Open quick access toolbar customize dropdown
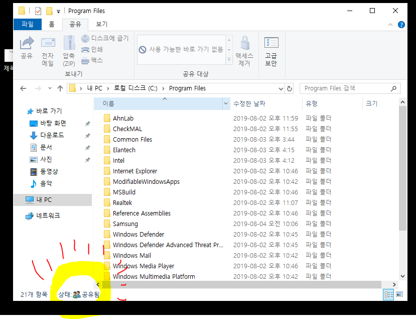Screen dimensions: 416x319 (58, 12)
